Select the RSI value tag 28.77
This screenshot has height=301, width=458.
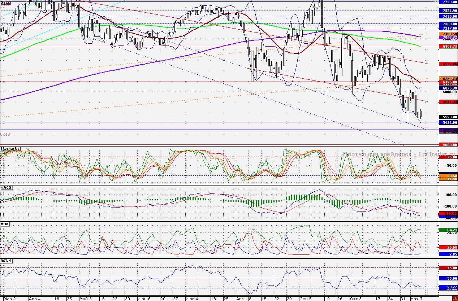pyautogui.click(x=448, y=287)
